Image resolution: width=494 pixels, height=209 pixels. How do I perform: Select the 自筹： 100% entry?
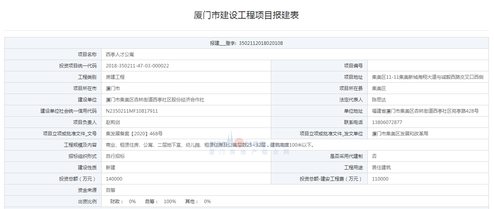[x=161, y=202]
